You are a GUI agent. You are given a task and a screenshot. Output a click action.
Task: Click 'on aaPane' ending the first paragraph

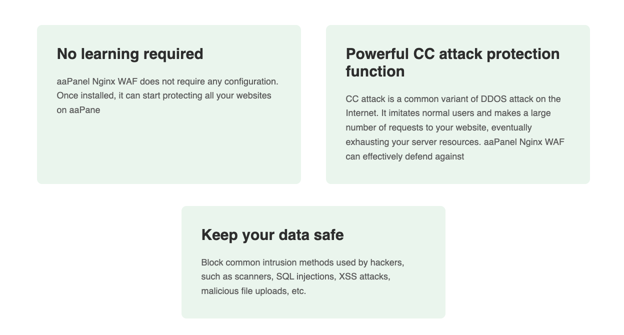pos(78,110)
